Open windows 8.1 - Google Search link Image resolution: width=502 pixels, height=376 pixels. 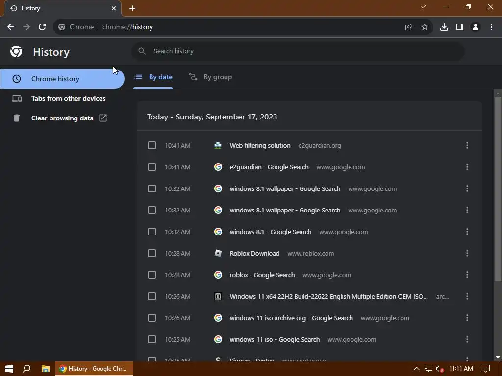pyautogui.click(x=271, y=232)
